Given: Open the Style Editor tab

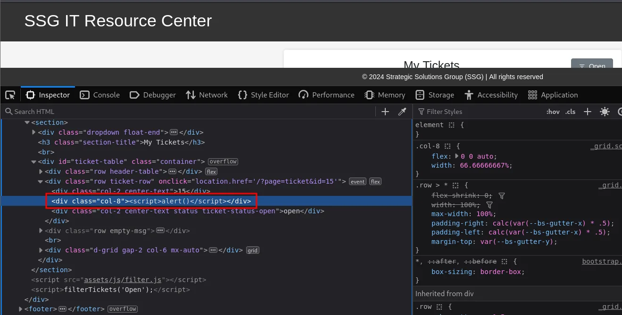Looking at the screenshot, I should 264,95.
